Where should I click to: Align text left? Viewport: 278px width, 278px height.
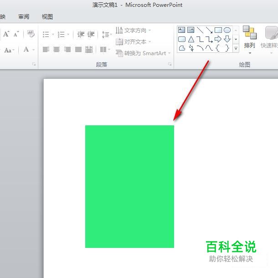coord(46,49)
